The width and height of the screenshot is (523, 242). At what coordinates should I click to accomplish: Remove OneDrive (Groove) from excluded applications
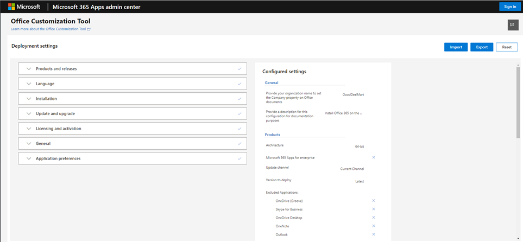pyautogui.click(x=374, y=201)
